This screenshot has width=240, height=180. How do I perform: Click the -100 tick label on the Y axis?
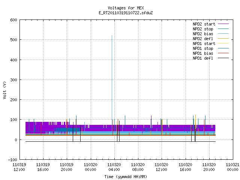pyautogui.click(x=12, y=160)
